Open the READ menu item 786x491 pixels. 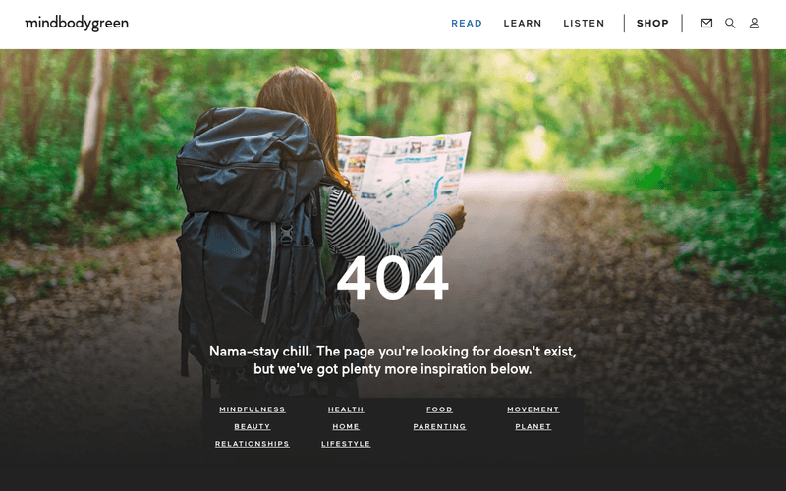coord(467,23)
